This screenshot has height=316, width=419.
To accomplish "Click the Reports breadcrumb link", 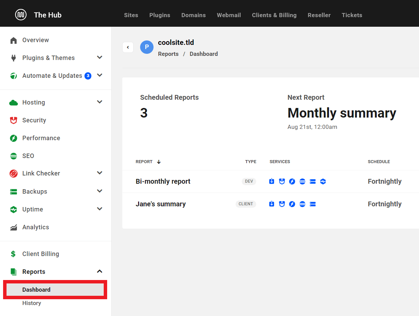I will [x=168, y=54].
